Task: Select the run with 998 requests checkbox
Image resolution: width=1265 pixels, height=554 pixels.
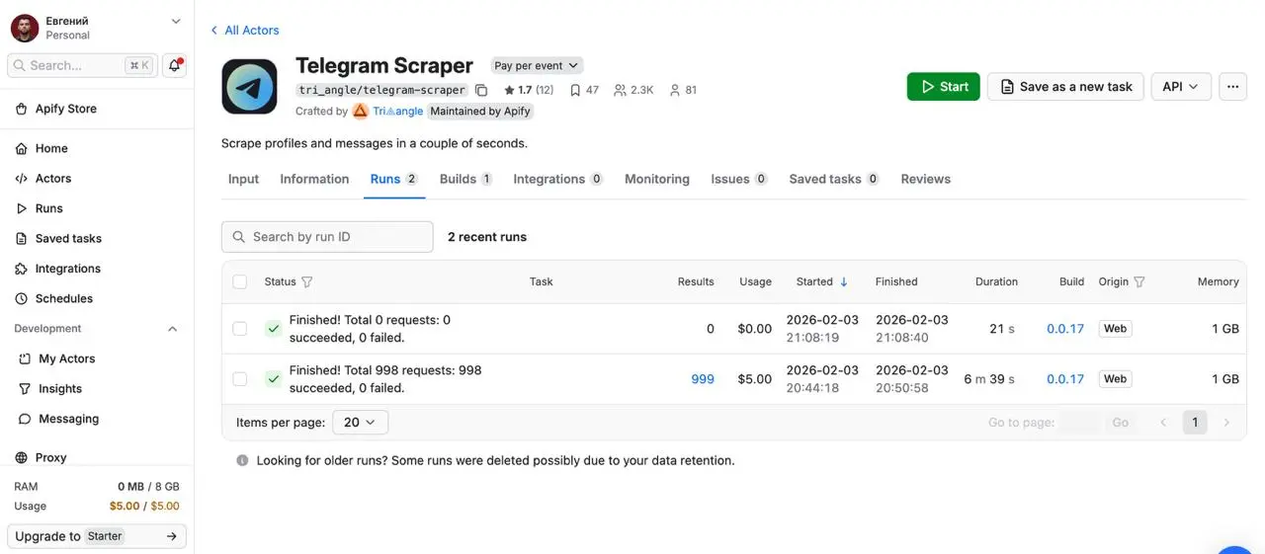Action: tap(240, 379)
